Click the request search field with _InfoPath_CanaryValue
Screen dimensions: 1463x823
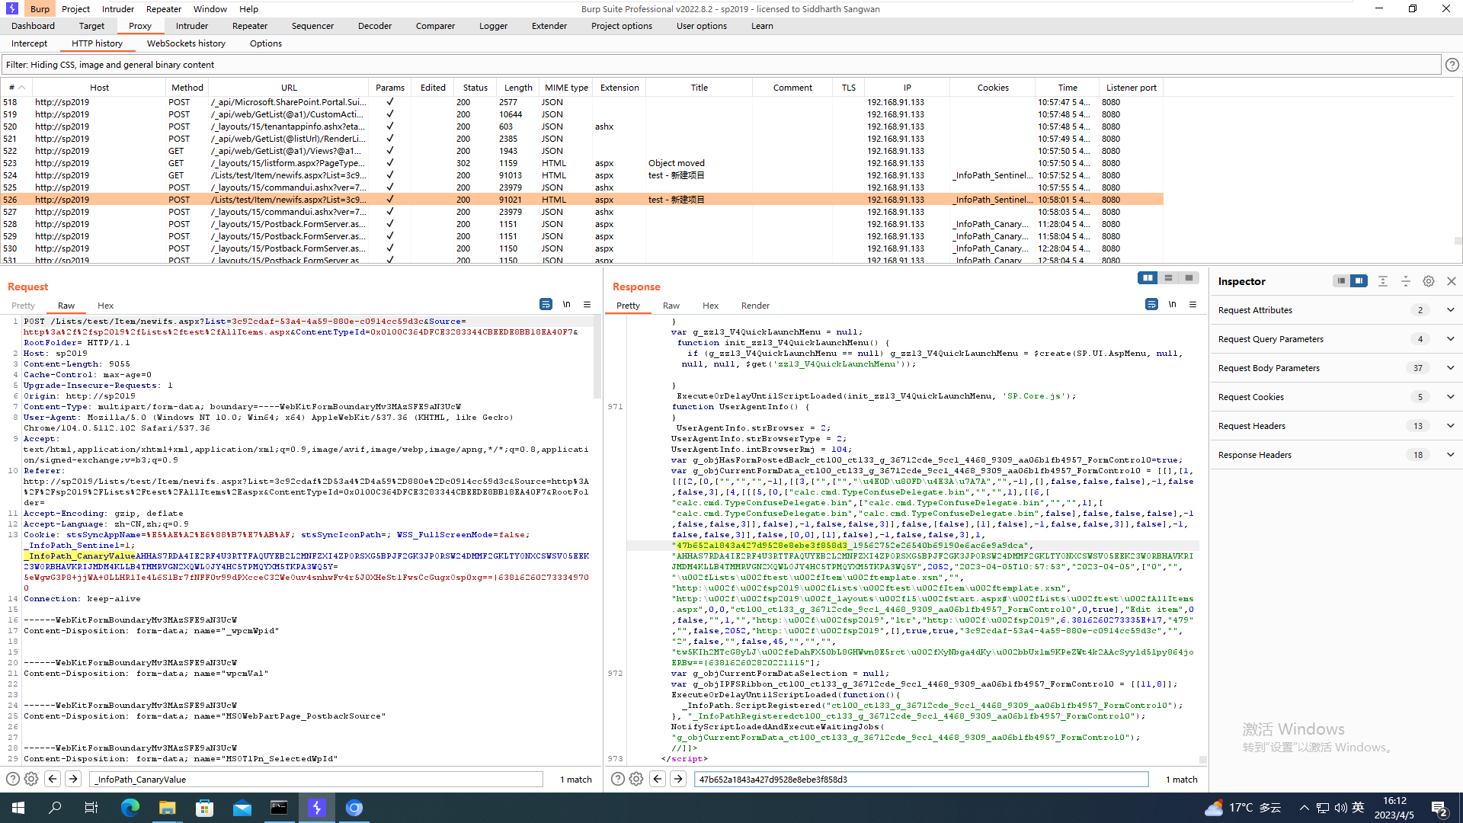[316, 779]
